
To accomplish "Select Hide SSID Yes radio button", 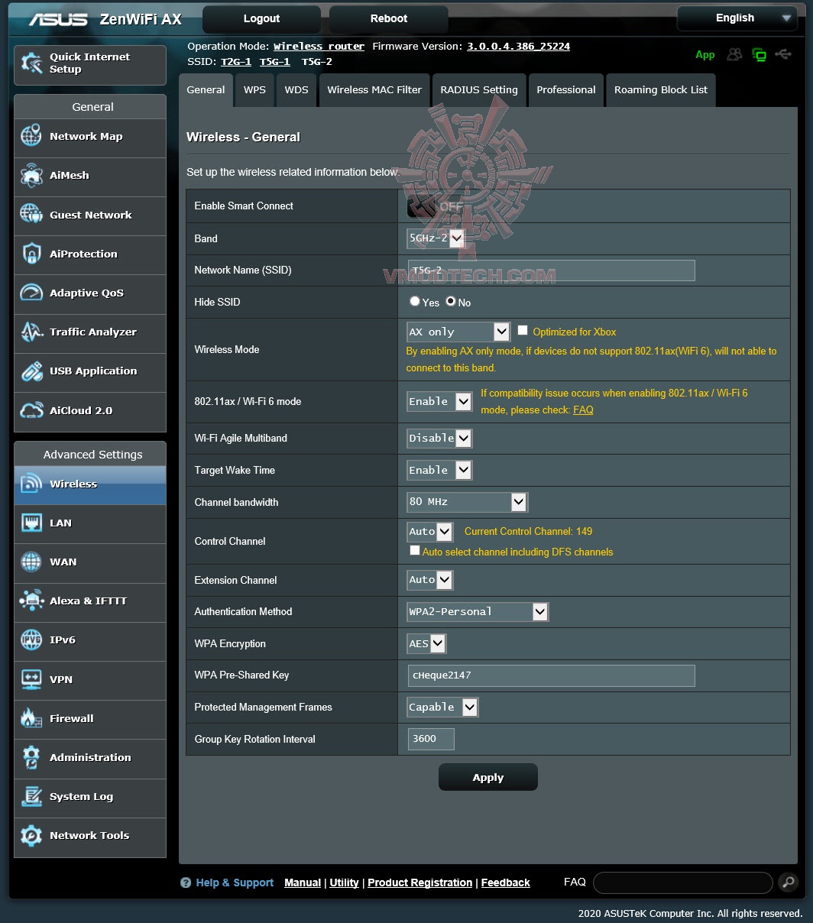I will pos(414,301).
